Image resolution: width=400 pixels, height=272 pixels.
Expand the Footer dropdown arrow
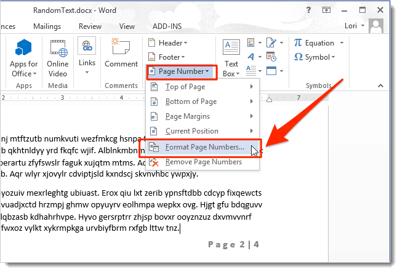(x=183, y=57)
